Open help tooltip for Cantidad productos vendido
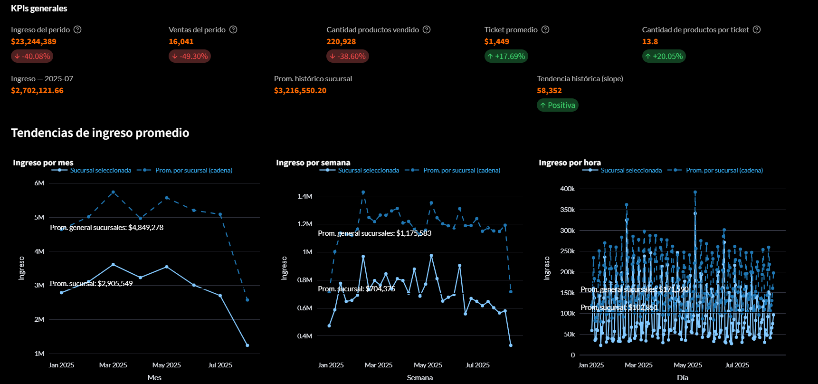 coord(427,29)
